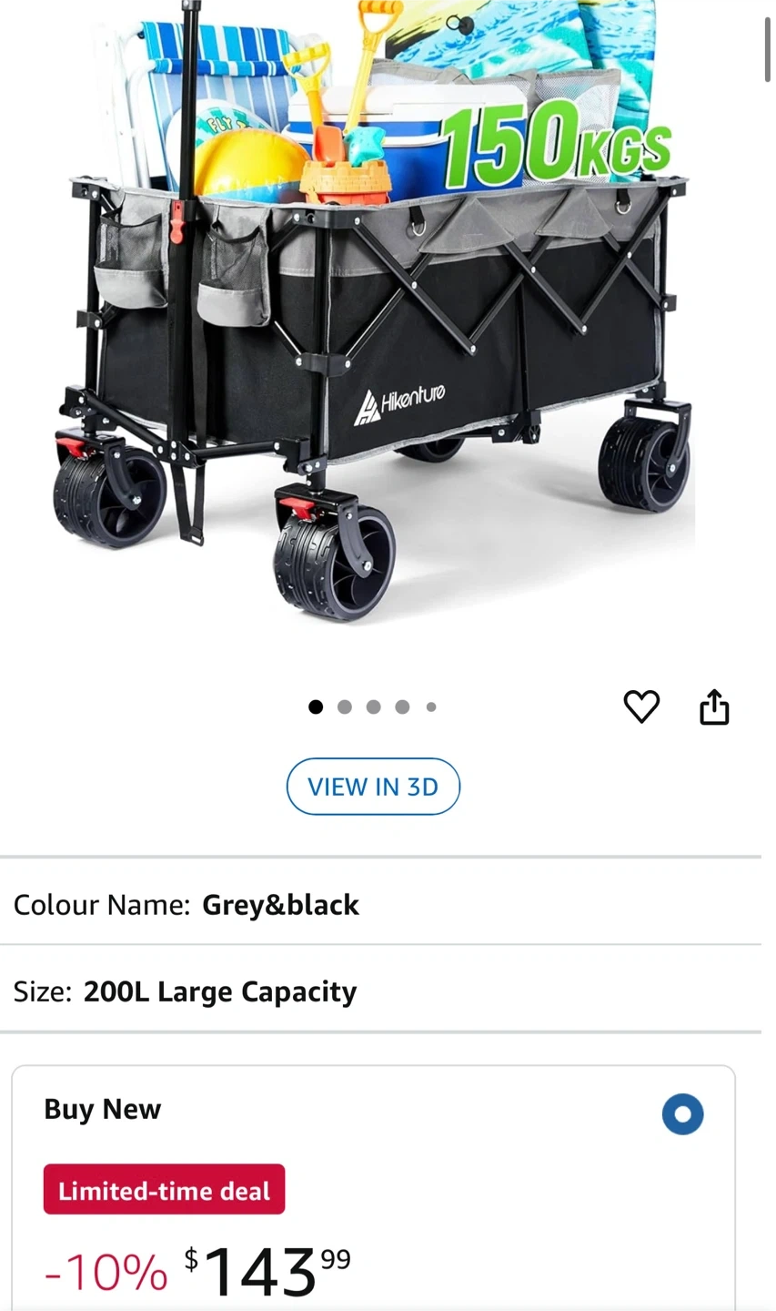This screenshot has width=776, height=1311.
Task: Select the first carousel indicator dot
Action: point(316,706)
